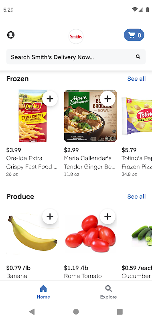The height and width of the screenshot is (321, 152).
Task: Open the shopping cart showing 0 items
Action: click(x=134, y=35)
